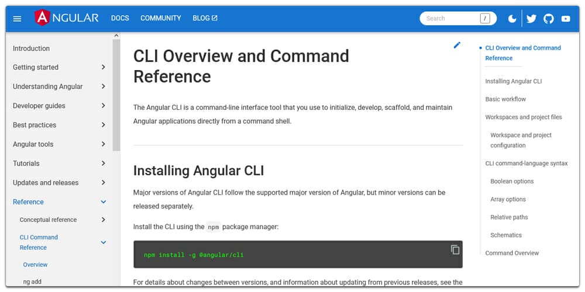The width and height of the screenshot is (585, 292).
Task: Open the Angular Twitter page icon
Action: pyautogui.click(x=531, y=19)
